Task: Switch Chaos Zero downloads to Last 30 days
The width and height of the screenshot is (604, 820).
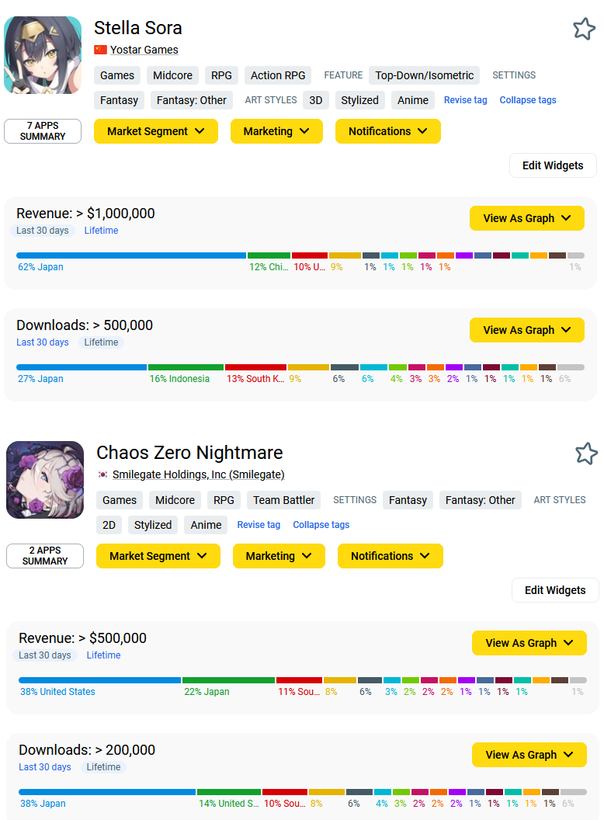Action: click(44, 767)
